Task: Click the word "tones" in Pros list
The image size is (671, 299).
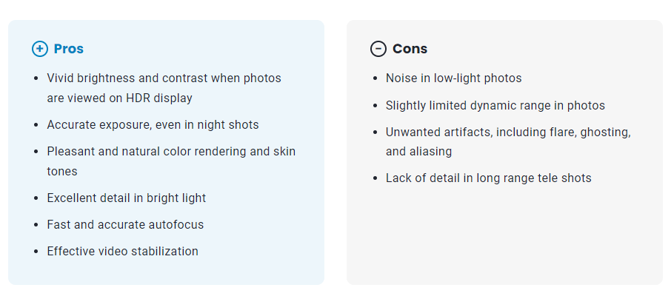Action: [x=62, y=171]
